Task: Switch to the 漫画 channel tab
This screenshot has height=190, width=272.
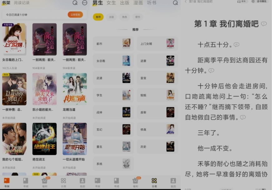Action: pyautogui.click(x=138, y=3)
